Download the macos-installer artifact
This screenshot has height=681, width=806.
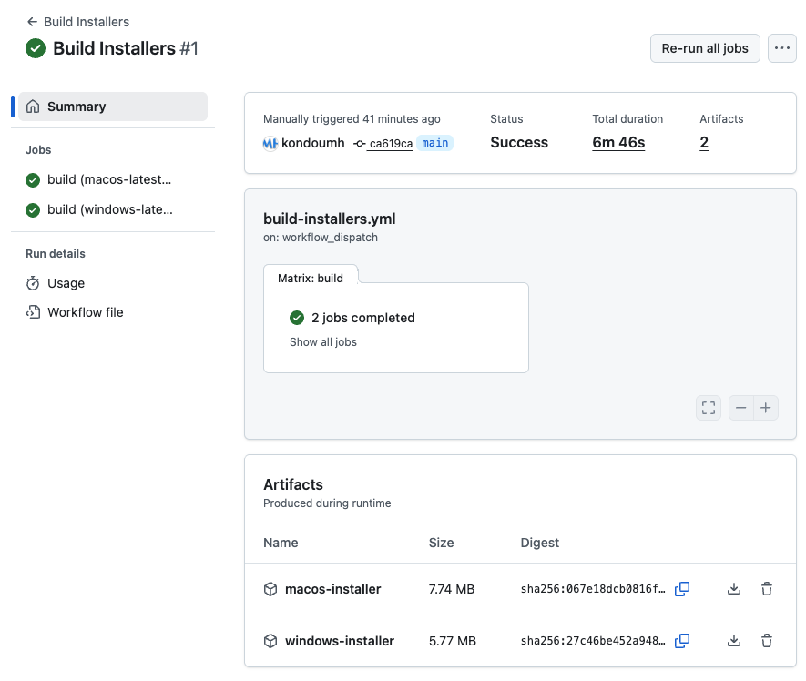pos(734,589)
